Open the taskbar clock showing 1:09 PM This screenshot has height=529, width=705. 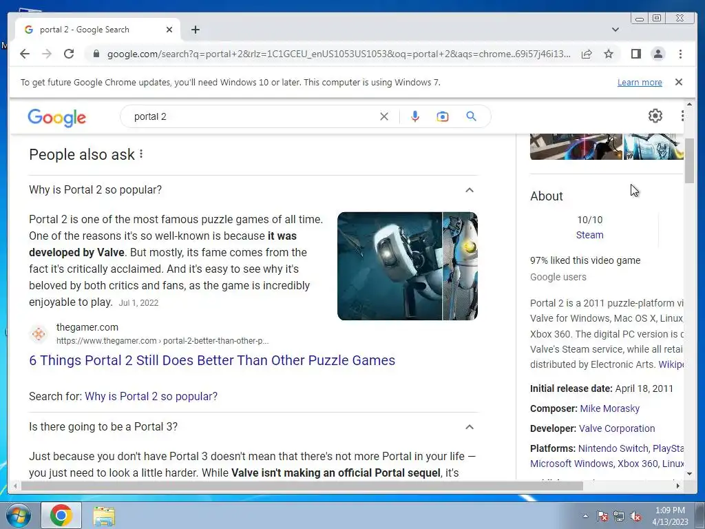pos(670,516)
